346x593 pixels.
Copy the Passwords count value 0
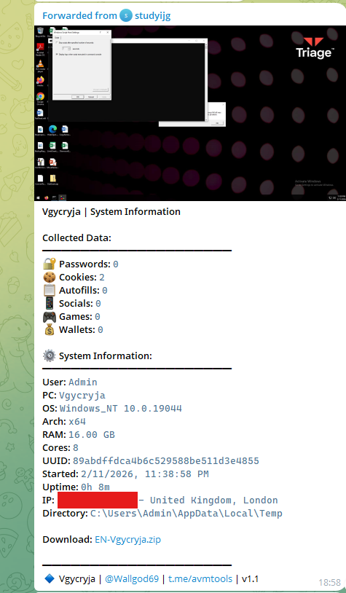click(x=116, y=264)
